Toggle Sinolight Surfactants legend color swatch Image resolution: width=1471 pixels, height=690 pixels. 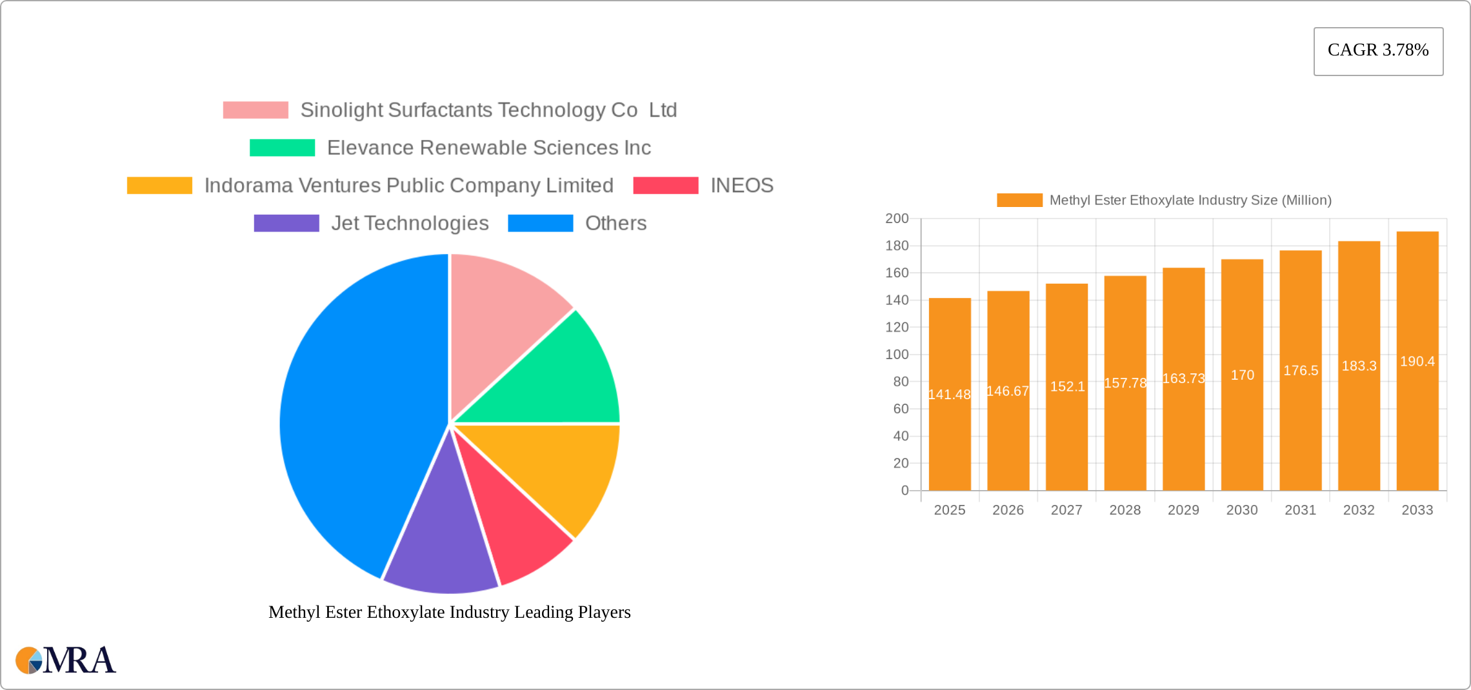(x=255, y=110)
